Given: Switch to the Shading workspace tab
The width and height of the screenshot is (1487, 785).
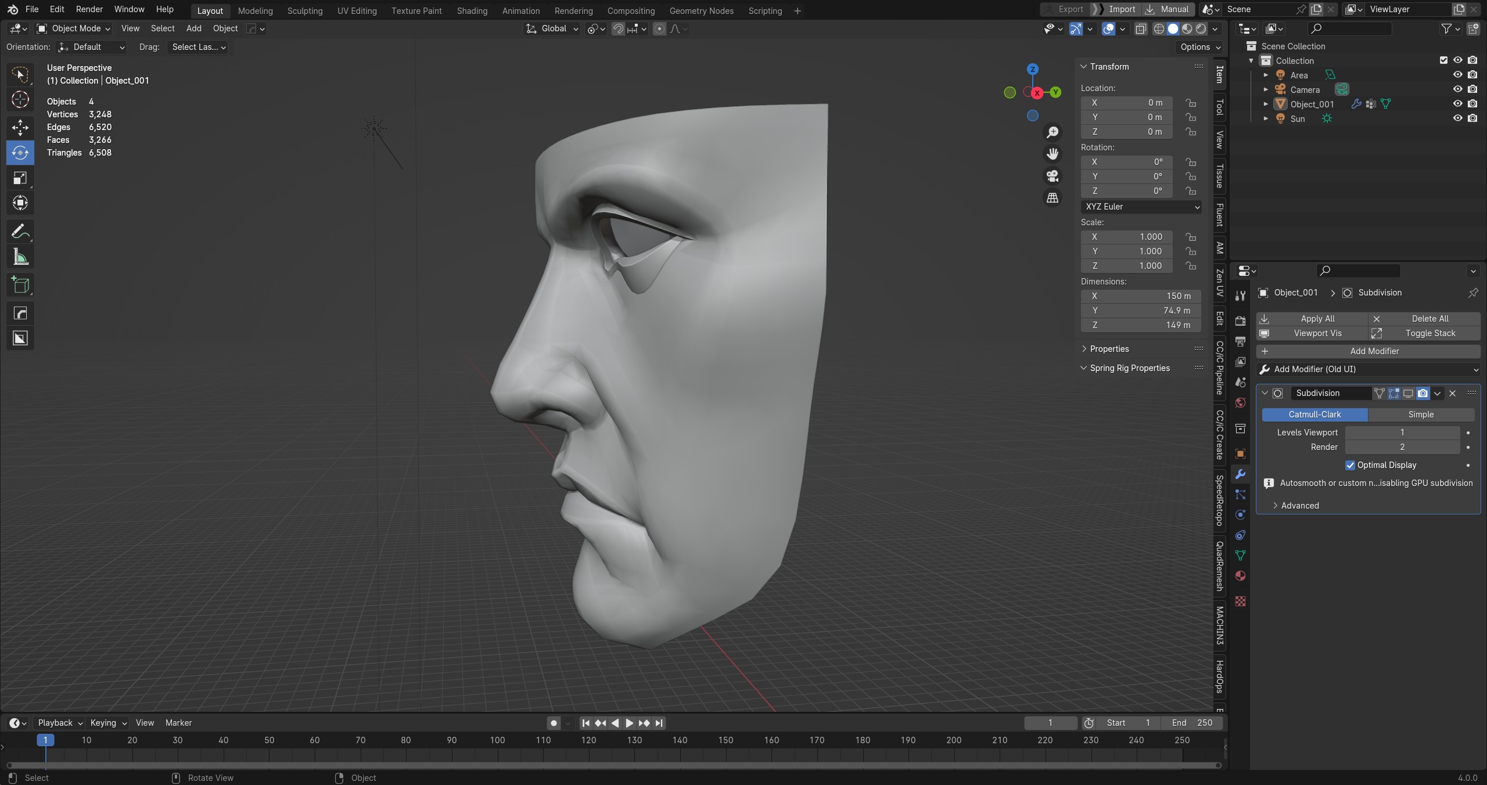Looking at the screenshot, I should (x=472, y=10).
